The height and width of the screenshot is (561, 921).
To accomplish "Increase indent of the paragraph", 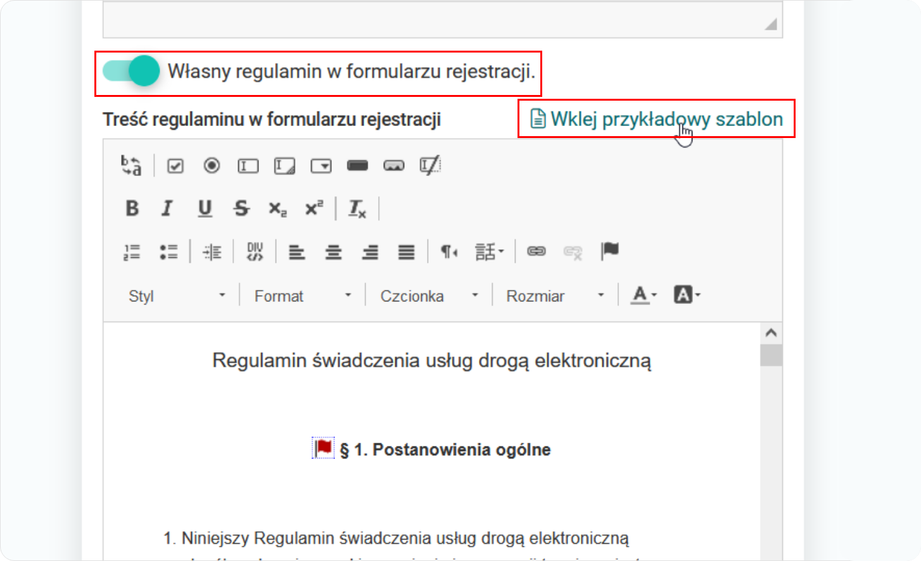I will pos(212,252).
